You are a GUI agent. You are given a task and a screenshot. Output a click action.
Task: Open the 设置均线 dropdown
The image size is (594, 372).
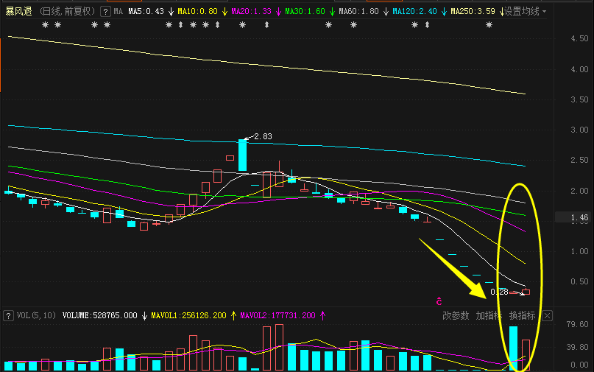pyautogui.click(x=525, y=12)
